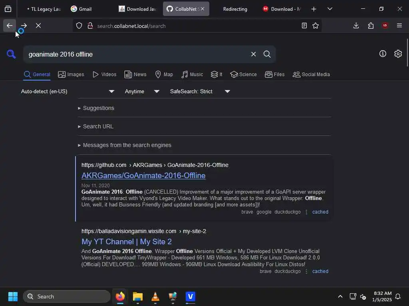
Task: Click the balladavisiongamin.wixsite.com URL
Action: 144,231
